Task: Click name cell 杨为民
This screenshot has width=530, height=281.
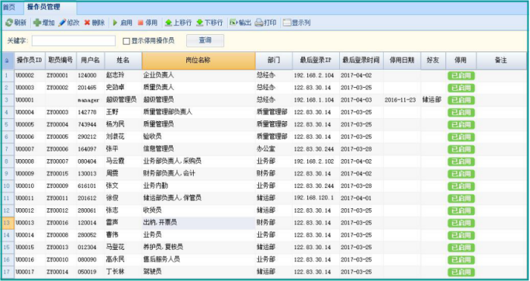Action: point(123,124)
